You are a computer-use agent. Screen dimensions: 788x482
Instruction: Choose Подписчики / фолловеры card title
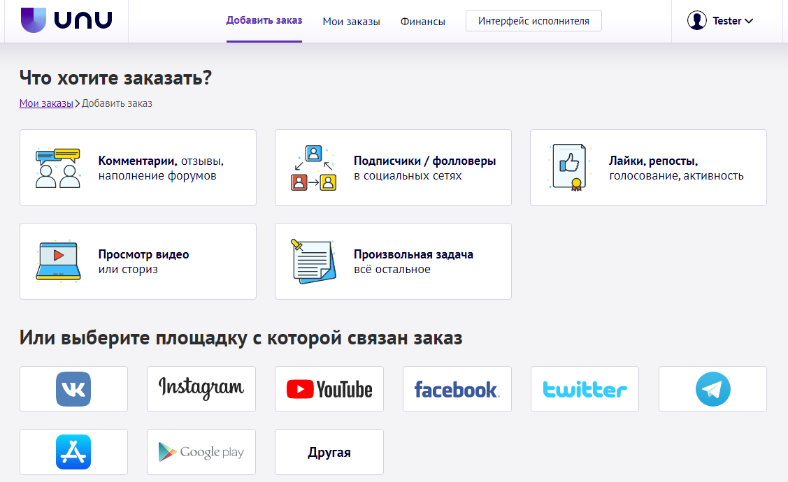[424, 161]
